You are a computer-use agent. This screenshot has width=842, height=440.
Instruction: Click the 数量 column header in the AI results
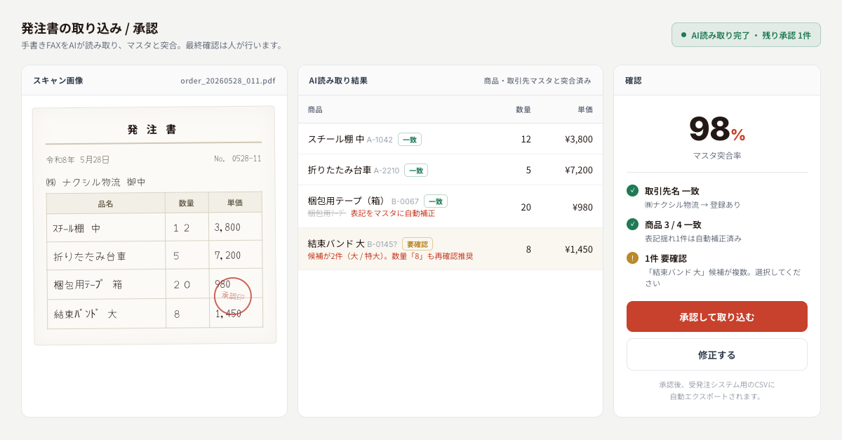pyautogui.click(x=523, y=109)
